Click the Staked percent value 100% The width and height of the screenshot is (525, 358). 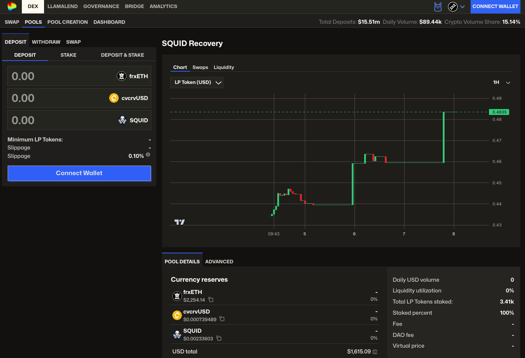(x=507, y=313)
